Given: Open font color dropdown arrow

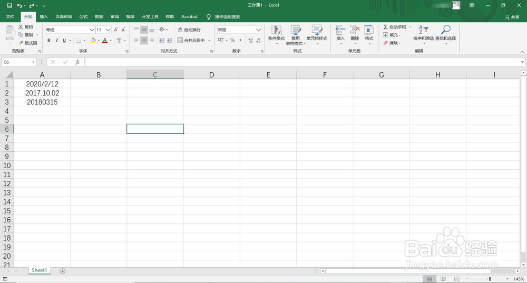Looking at the screenshot, I should tap(111, 41).
